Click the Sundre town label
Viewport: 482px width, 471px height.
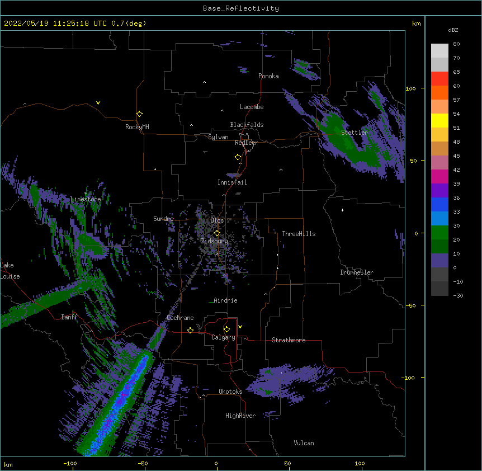163,219
